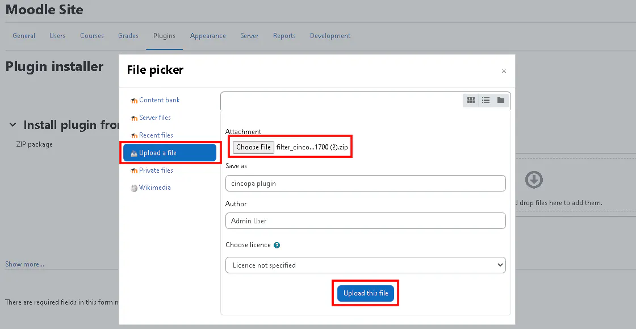636x329 pixels.
Task: Select Upload a file repository
Action: click(x=170, y=153)
